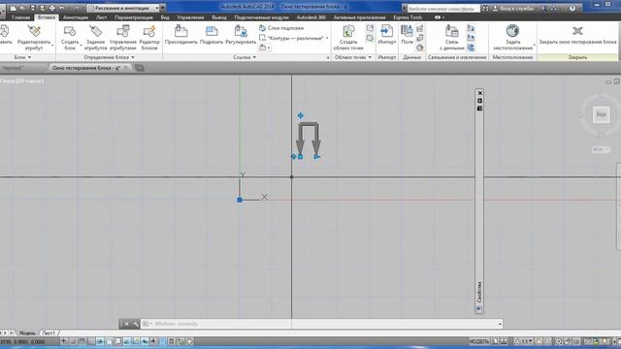Open the Управление ribbon tab
The height and width of the screenshot is (349, 621).
(190, 17)
